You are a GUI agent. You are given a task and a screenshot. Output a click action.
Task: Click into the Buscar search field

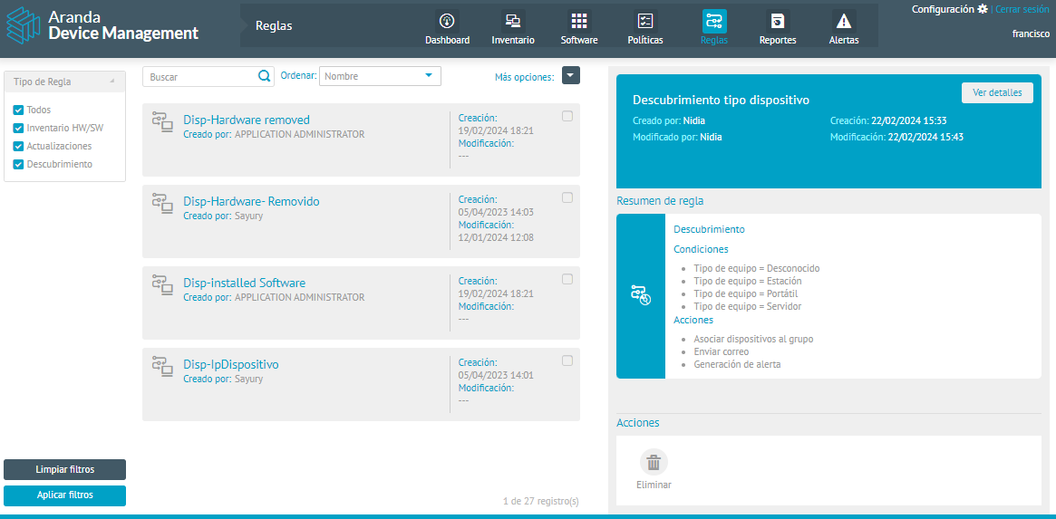(201, 77)
